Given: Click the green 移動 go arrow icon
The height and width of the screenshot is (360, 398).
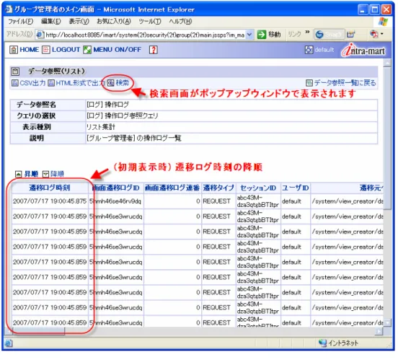Looking at the screenshot, I should point(262,35).
